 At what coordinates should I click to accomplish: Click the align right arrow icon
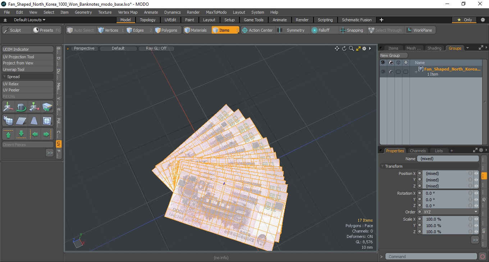[47, 134]
